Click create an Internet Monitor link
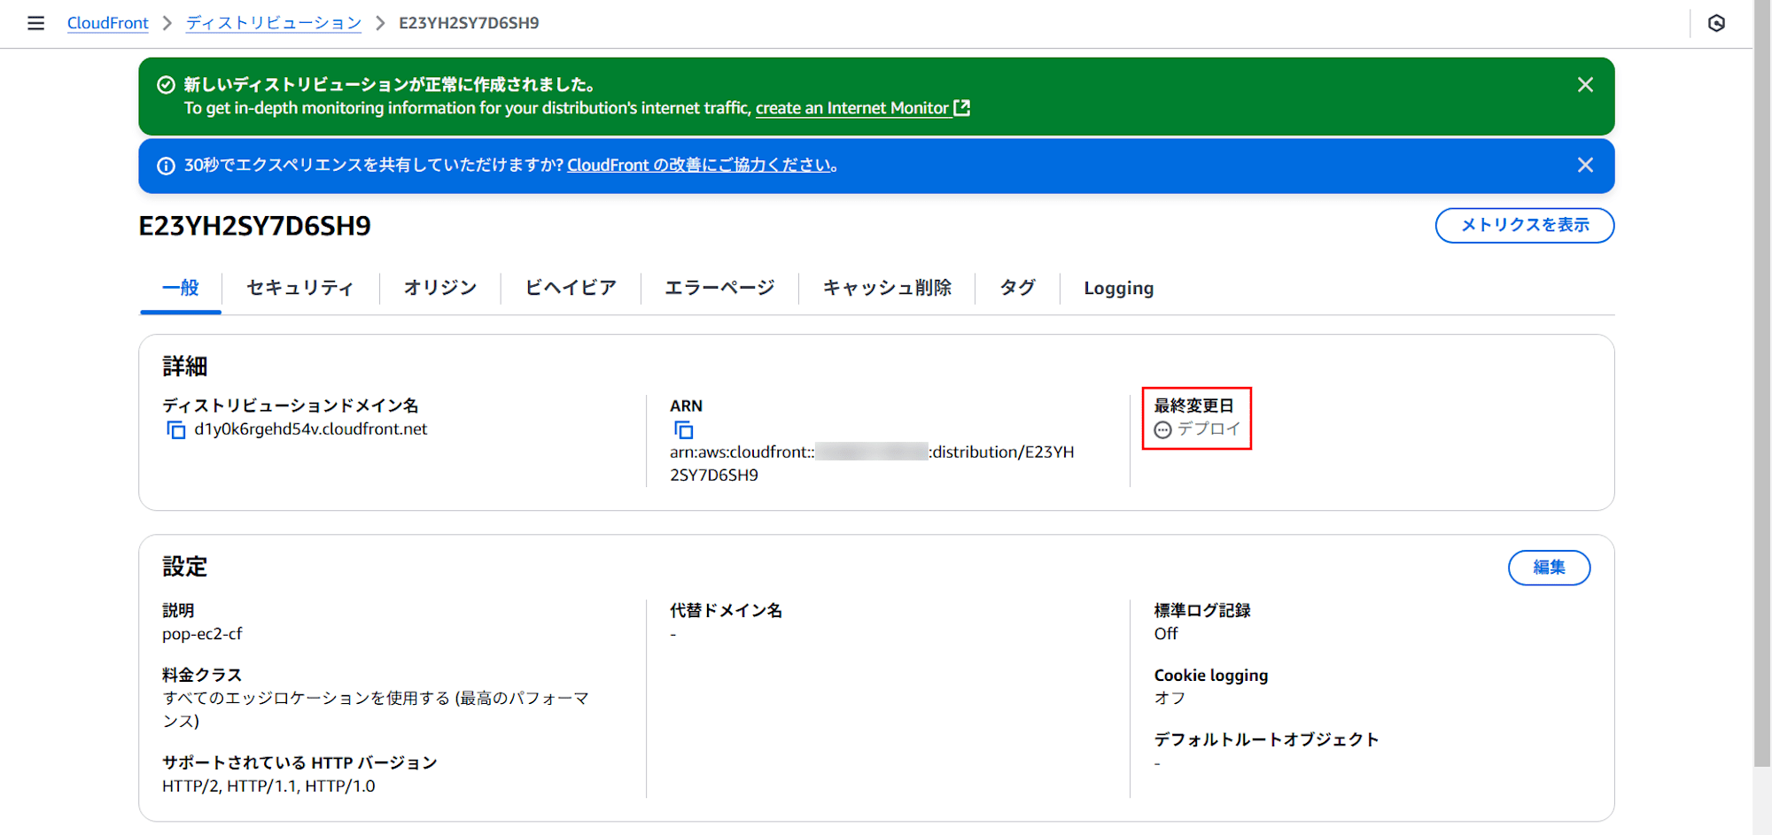The image size is (1772, 835). pos(852,108)
